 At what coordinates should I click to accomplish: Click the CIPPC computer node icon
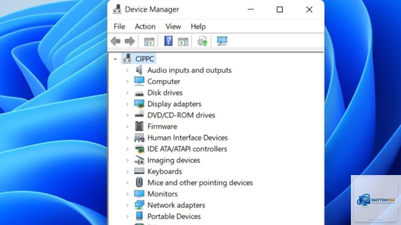[x=127, y=59]
